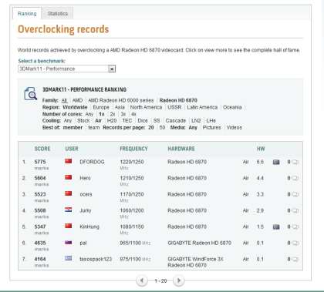The image size is (324, 292).
Task: Go to the previous results page
Action: coord(142,280)
